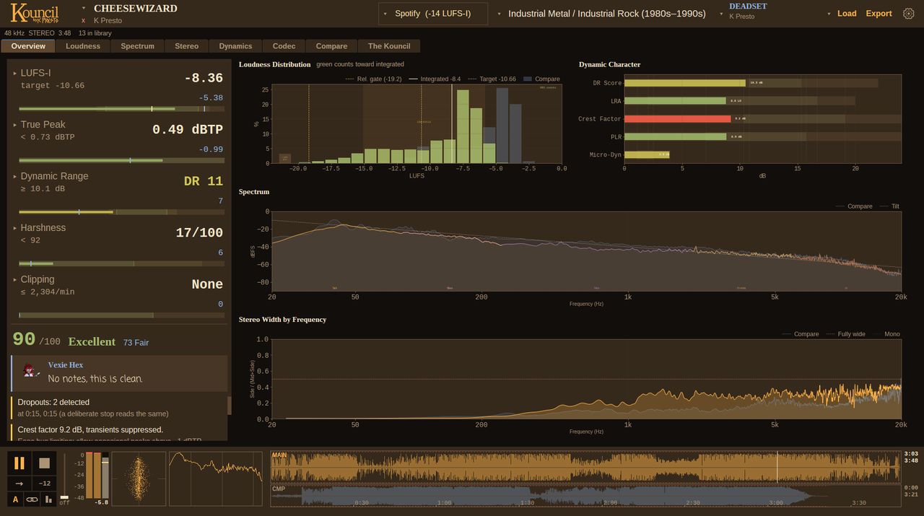Click the Export button
The image size is (924, 516).
tap(879, 14)
